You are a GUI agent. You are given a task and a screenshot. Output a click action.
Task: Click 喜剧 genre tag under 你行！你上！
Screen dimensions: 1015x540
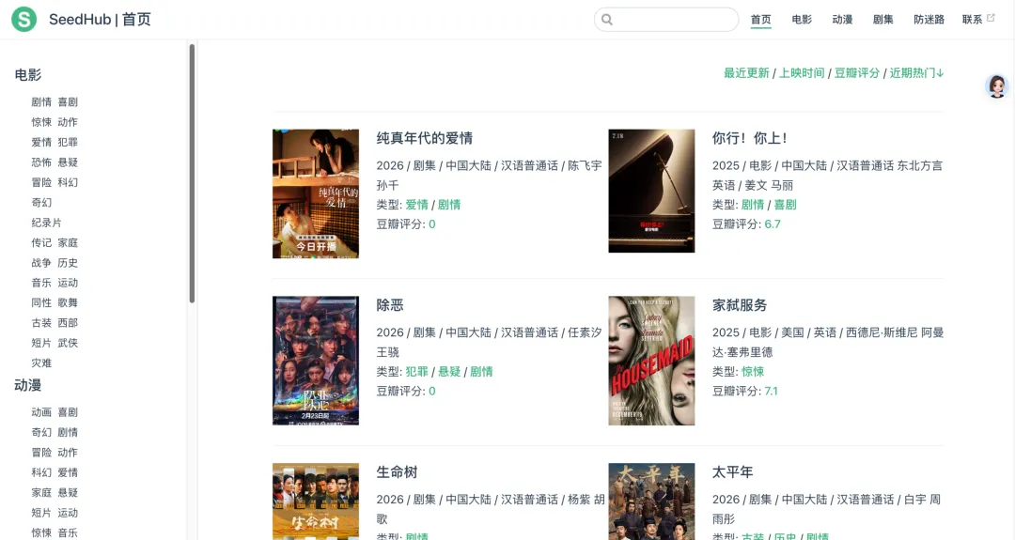click(785, 205)
